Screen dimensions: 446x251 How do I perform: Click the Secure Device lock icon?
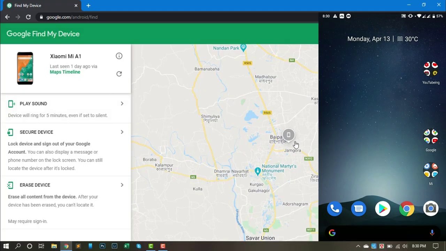click(10, 132)
